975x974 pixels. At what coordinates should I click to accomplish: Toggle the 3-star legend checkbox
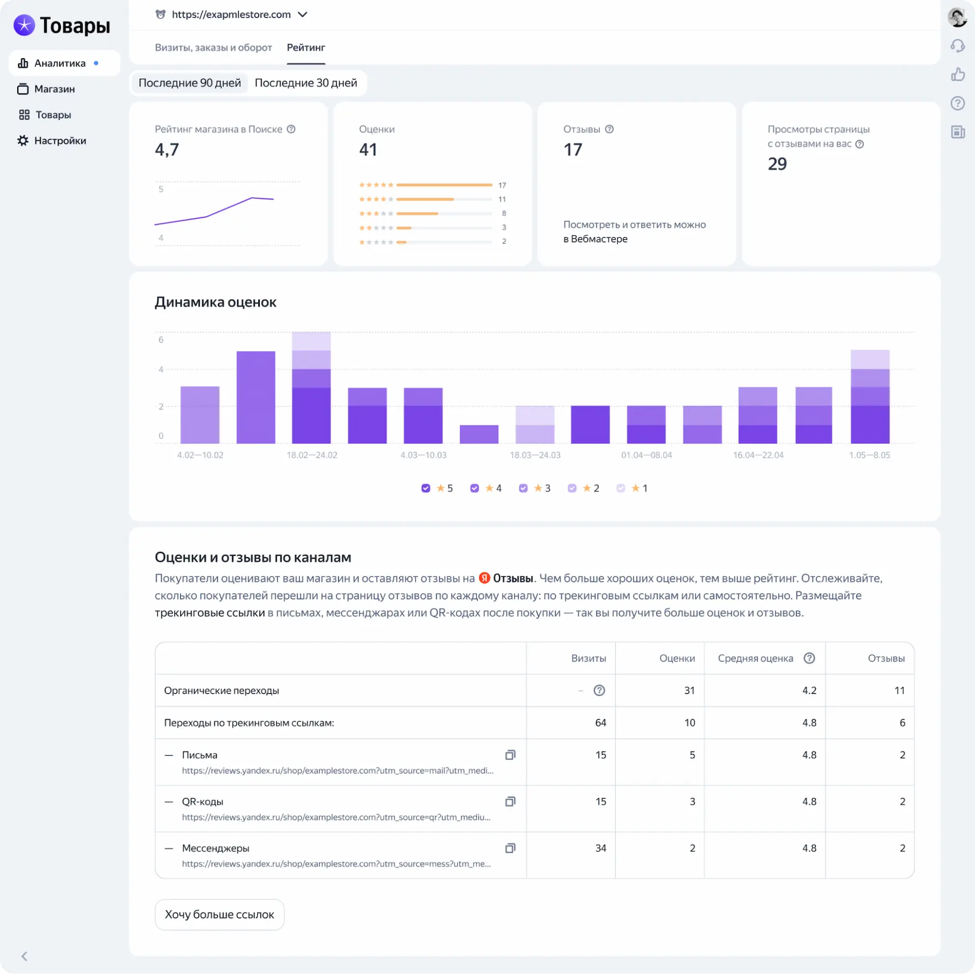tap(523, 488)
